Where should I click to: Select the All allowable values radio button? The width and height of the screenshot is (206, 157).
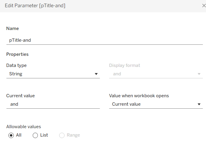point(11,135)
